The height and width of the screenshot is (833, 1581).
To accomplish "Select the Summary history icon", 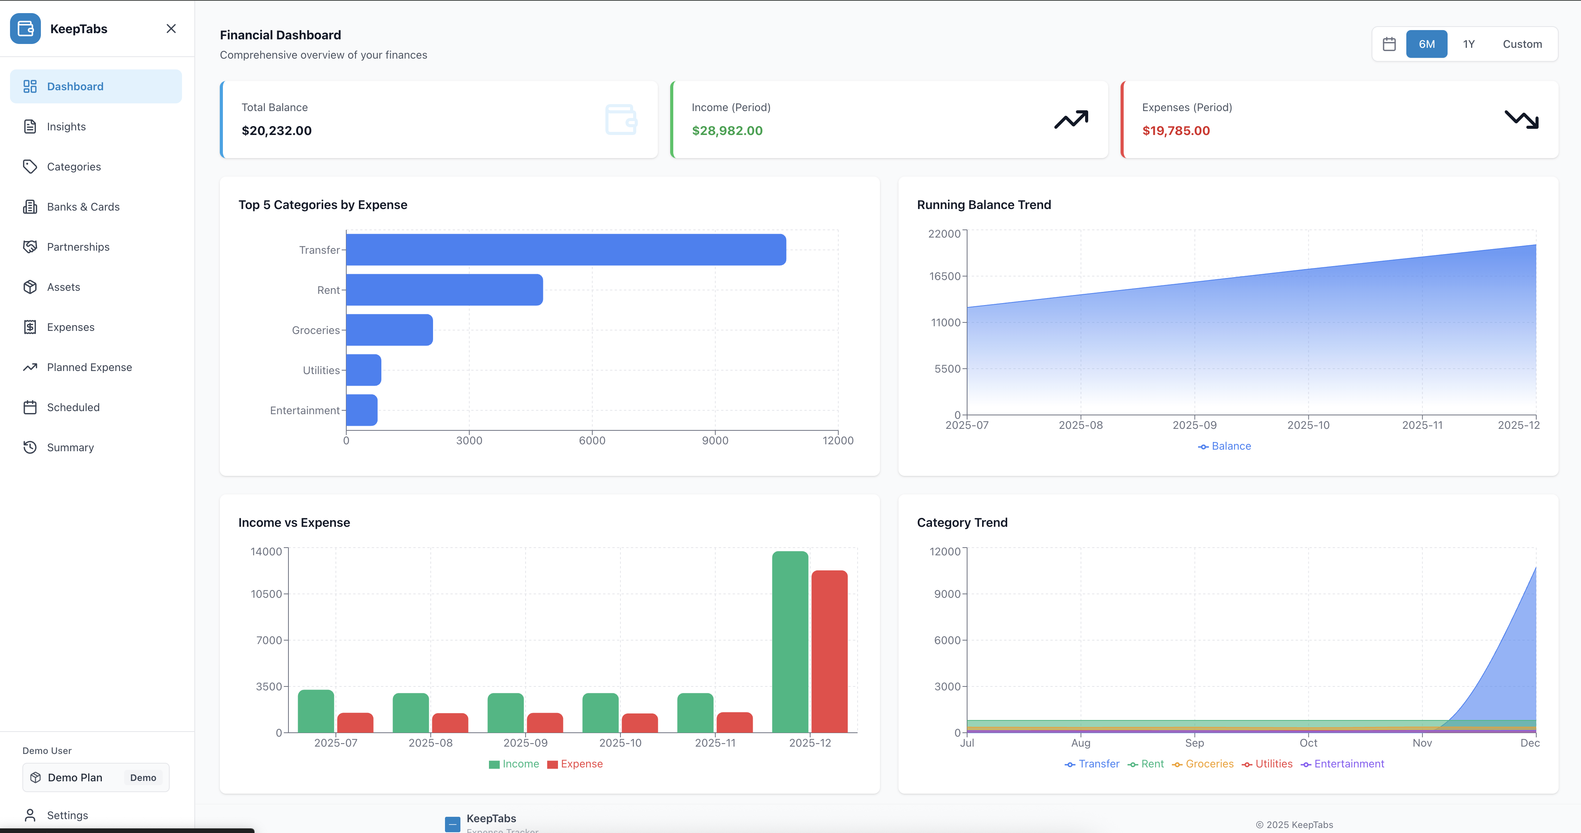I will [x=31, y=447].
